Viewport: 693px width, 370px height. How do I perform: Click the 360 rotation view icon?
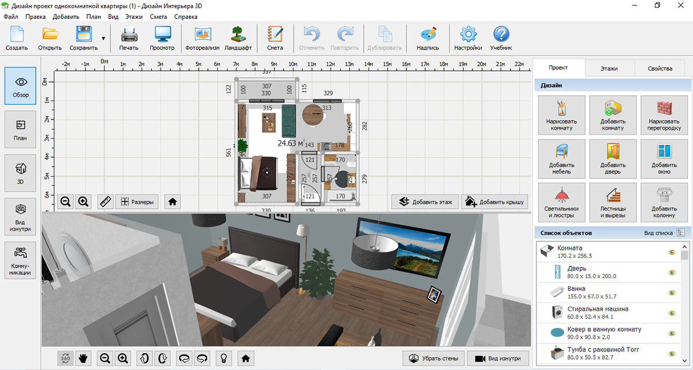coord(65,358)
